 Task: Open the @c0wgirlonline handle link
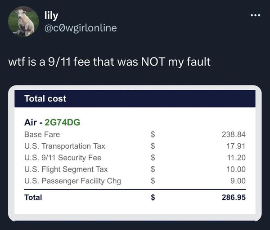81,28
